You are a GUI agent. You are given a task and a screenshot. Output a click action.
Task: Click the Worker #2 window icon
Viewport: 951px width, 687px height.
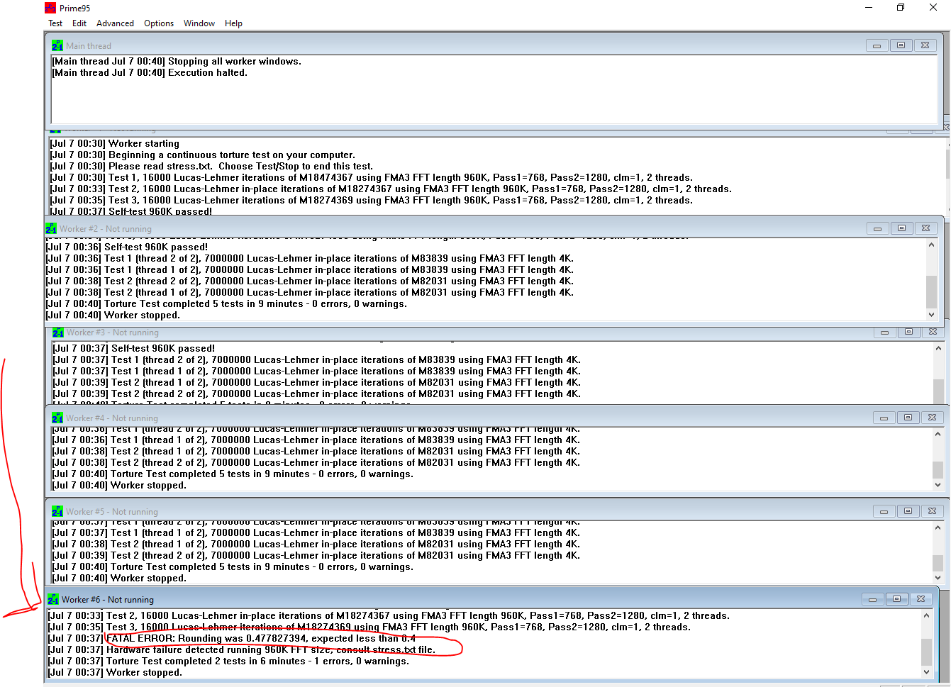[x=51, y=228]
